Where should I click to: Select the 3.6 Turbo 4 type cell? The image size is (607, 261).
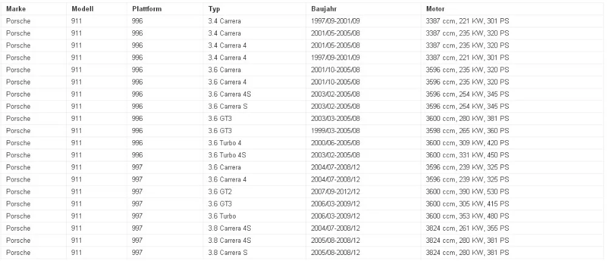point(225,143)
